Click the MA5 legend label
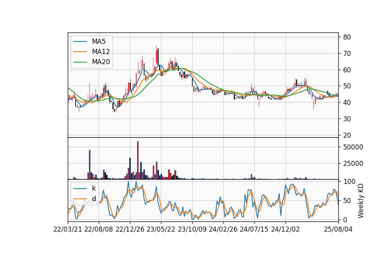Image resolution: width=376 pixels, height=270 pixels. point(99,41)
